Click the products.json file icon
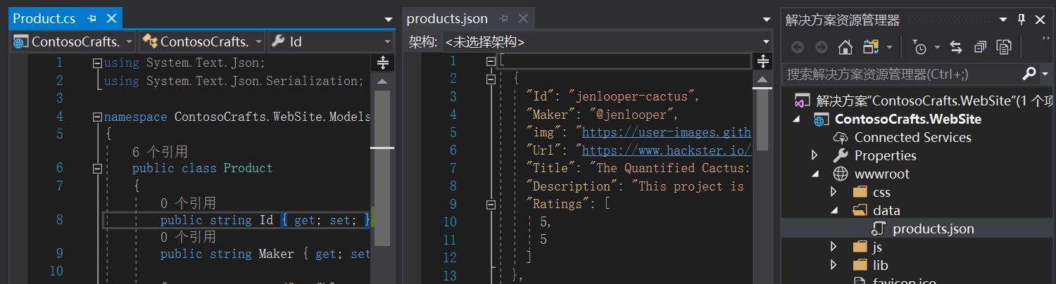Viewport: 1056px width, 284px height. [879, 228]
